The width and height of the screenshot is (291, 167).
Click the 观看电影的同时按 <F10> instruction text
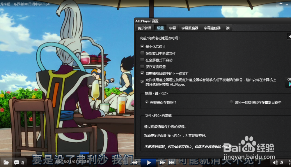(175, 136)
